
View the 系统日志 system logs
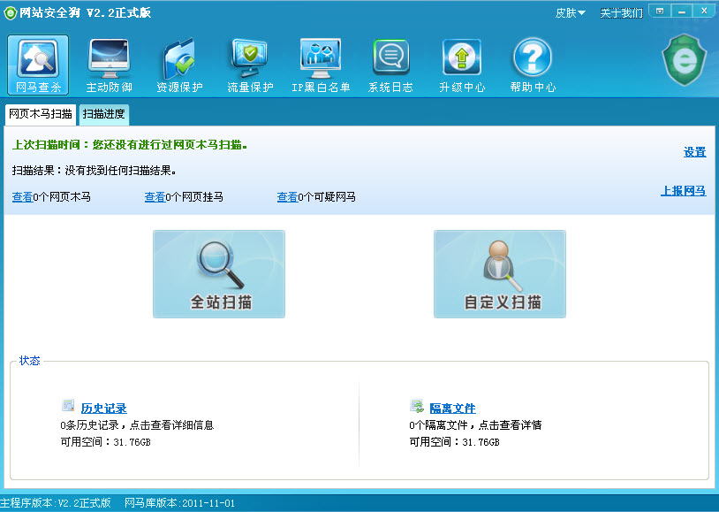click(x=390, y=64)
